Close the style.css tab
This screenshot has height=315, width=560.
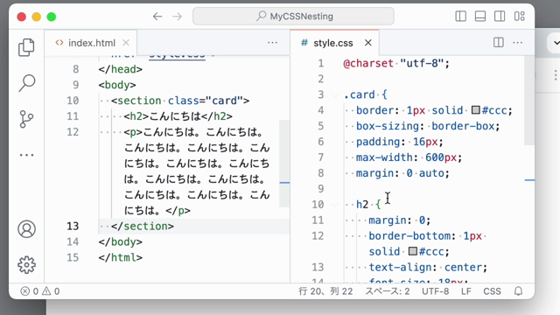[x=368, y=43]
